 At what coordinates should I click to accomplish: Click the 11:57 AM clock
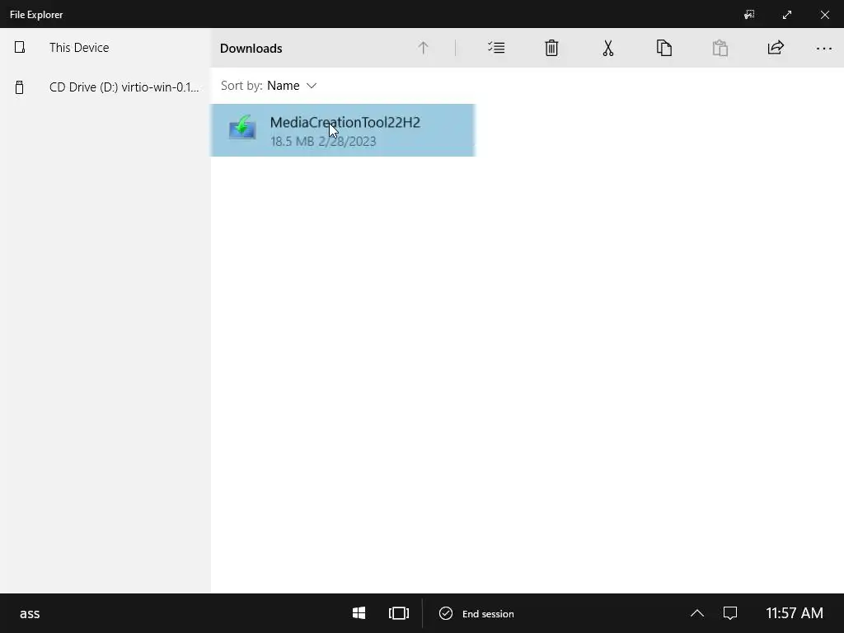click(795, 613)
